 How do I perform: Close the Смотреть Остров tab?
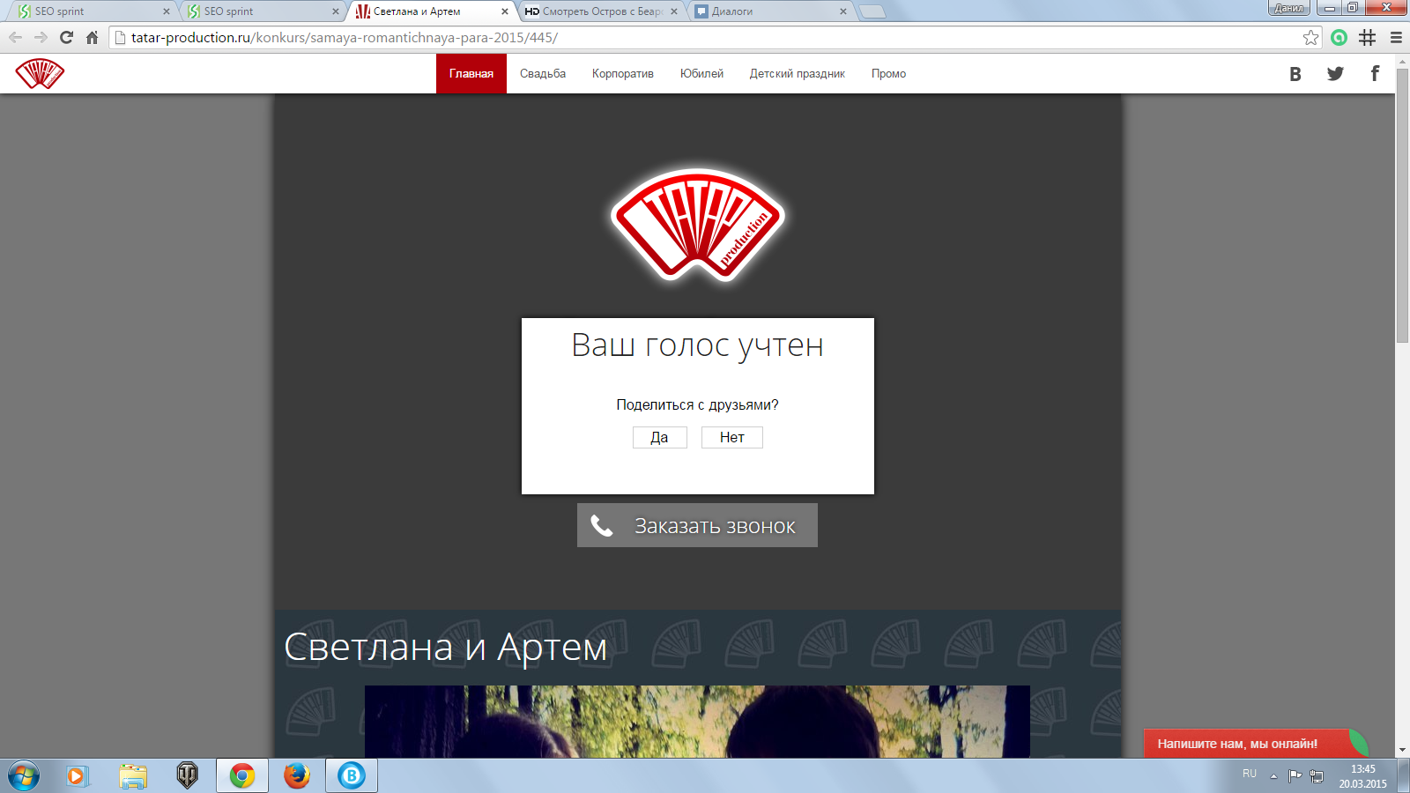point(674,11)
